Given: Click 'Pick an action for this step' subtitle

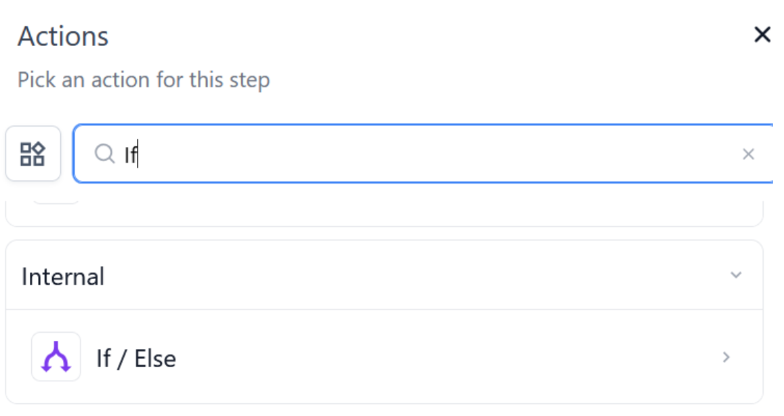Looking at the screenshot, I should click(144, 80).
